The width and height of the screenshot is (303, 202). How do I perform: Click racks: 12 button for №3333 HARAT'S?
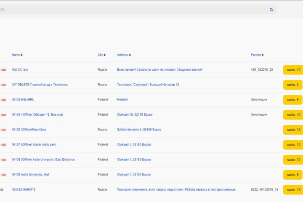click(x=293, y=190)
